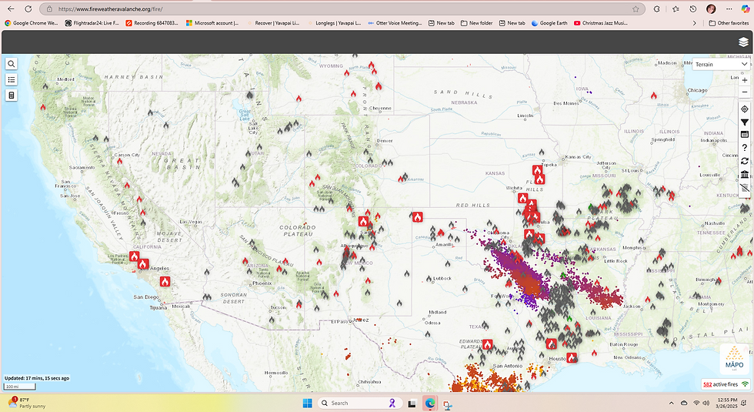
Task: Click the red fire marker west of Chicago
Action: (x=653, y=95)
